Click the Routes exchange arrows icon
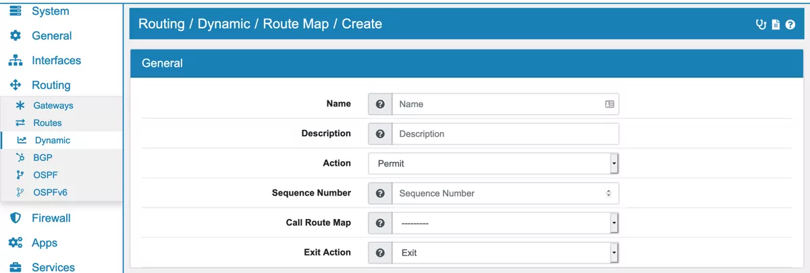Image resolution: width=810 pixels, height=273 pixels. (20, 123)
